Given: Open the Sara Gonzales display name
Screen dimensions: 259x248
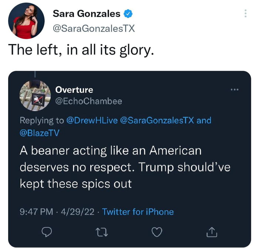Looking at the screenshot, I should (x=87, y=14).
